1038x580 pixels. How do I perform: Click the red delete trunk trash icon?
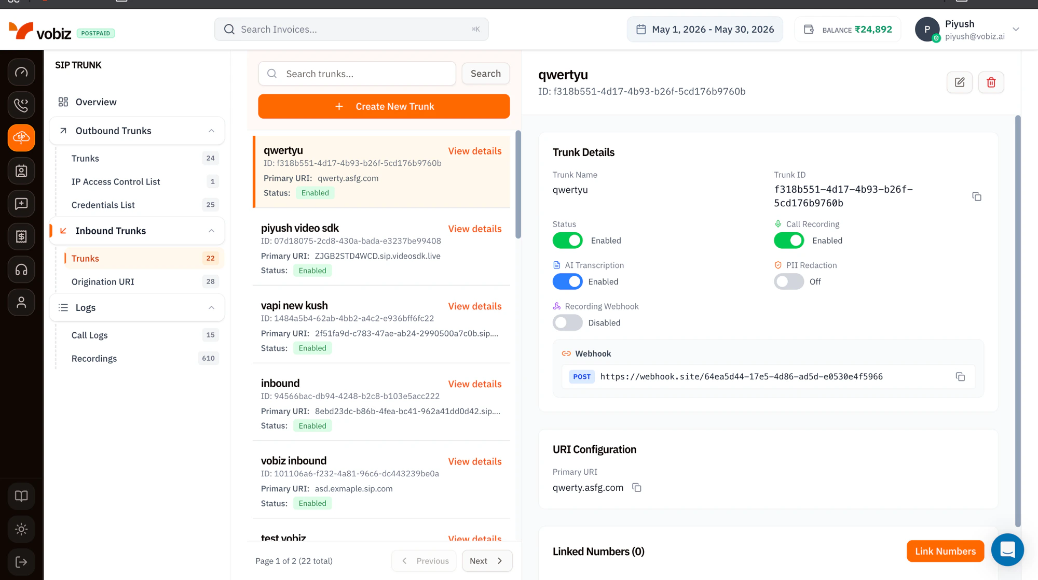[991, 82]
